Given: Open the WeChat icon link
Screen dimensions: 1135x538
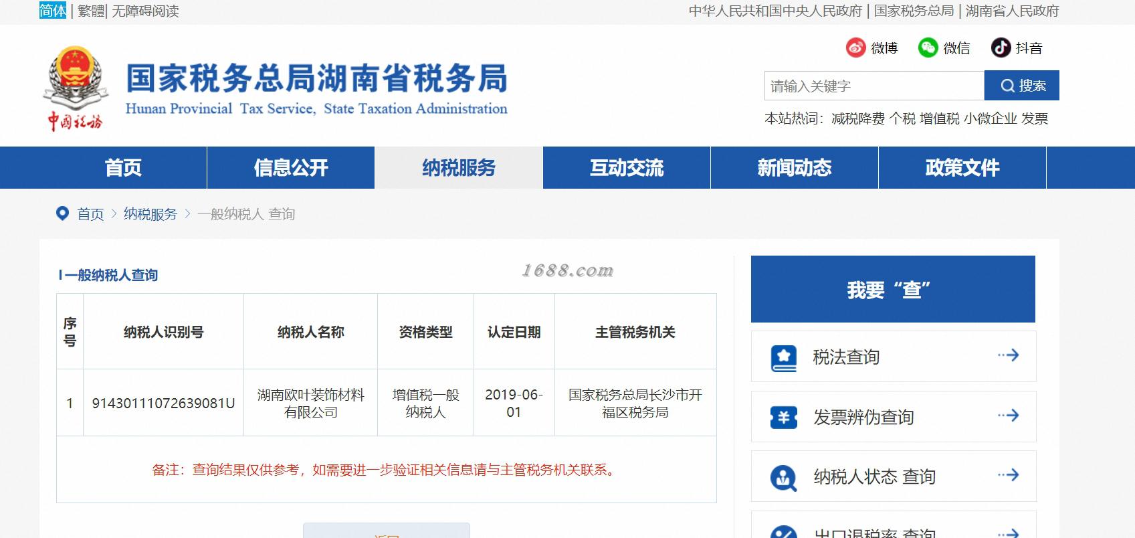Looking at the screenshot, I should (928, 48).
